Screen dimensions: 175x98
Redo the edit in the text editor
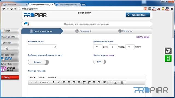pyautogui.click(x=36, y=82)
